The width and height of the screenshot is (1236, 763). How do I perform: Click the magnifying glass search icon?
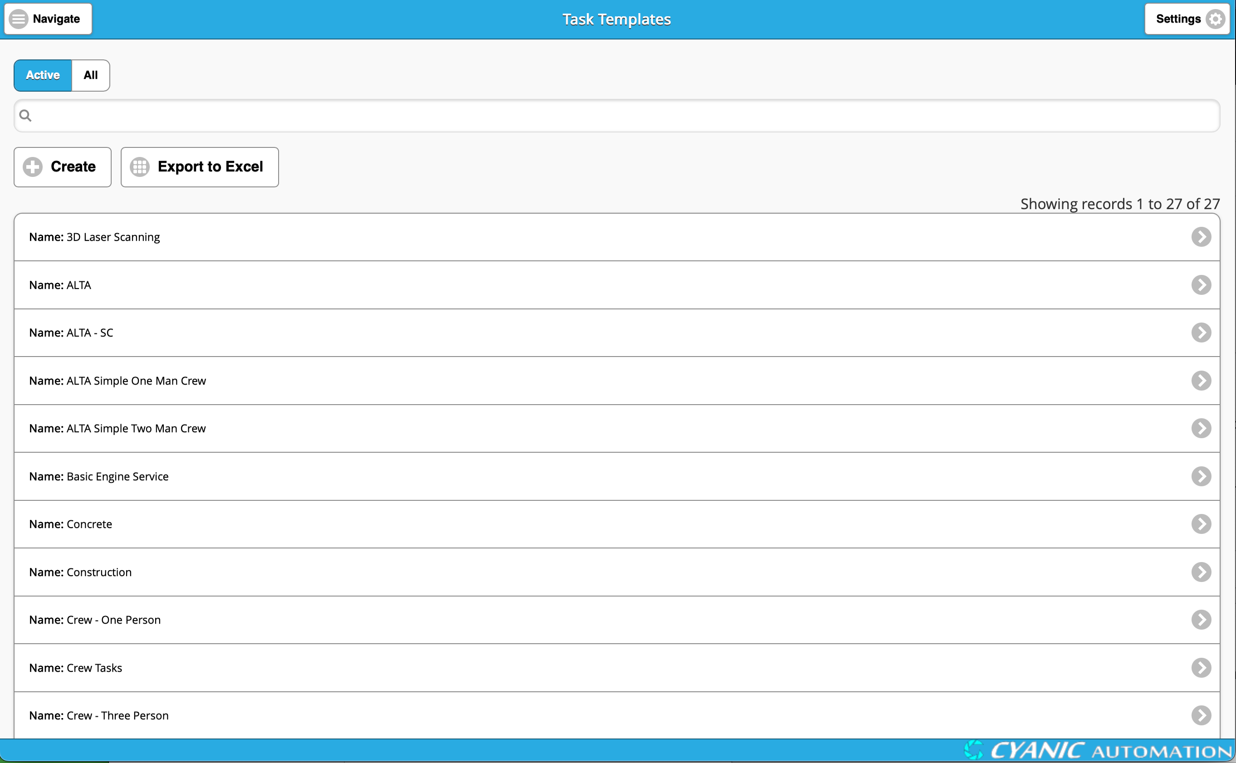pos(25,116)
